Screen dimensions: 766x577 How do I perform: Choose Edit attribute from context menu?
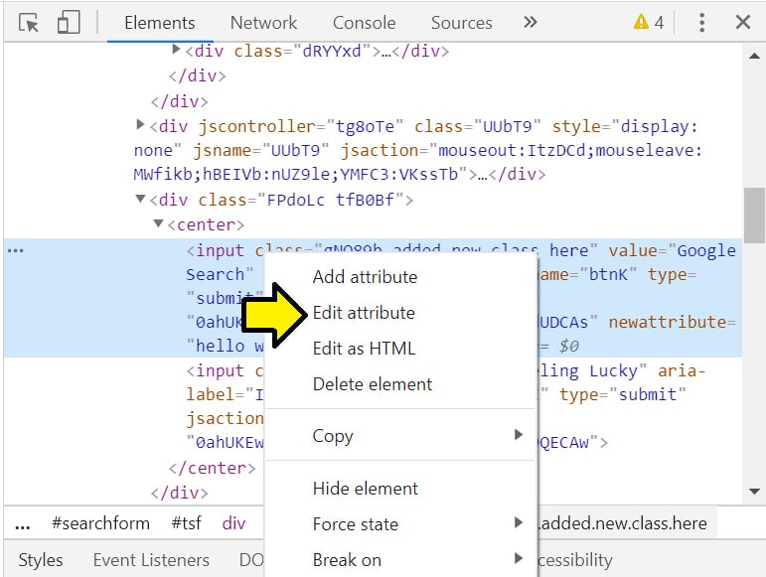point(364,313)
